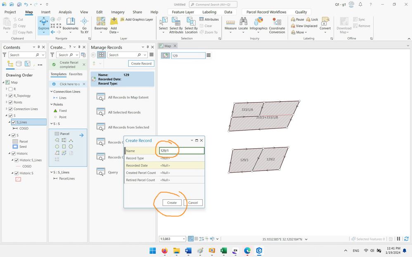Click the refresh map icon

[x=406, y=239]
